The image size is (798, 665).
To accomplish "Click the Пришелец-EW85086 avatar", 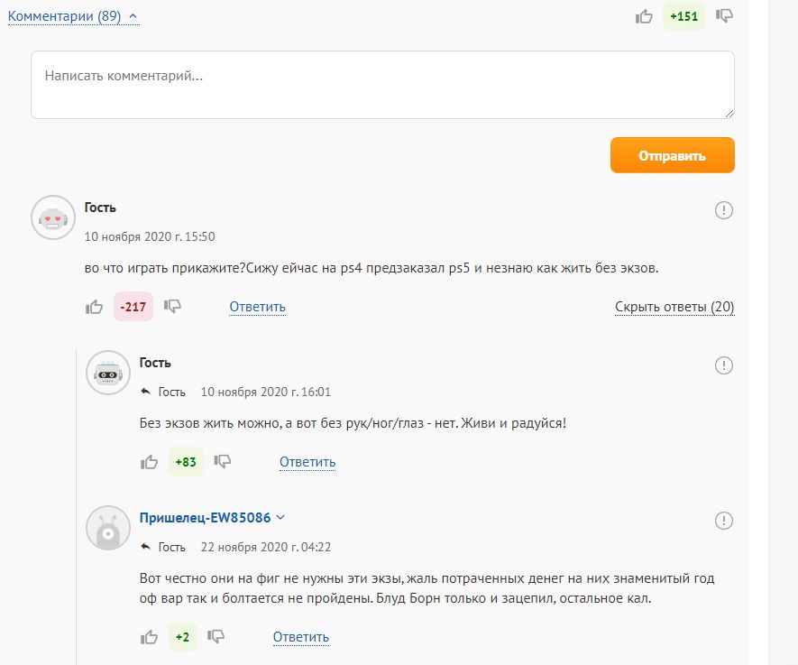I will pyautogui.click(x=108, y=528).
